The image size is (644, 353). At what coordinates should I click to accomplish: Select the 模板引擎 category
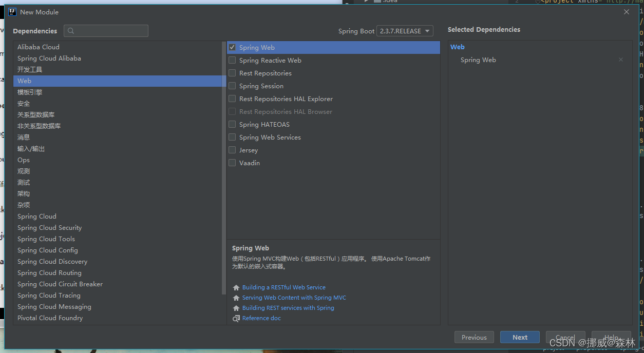117,92
